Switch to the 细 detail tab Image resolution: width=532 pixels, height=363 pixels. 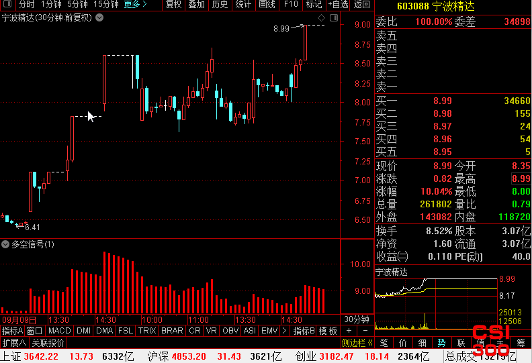click(422, 343)
